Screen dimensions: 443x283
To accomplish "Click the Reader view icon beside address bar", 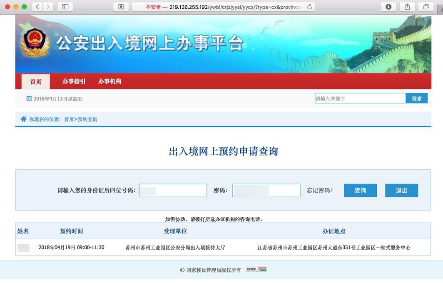I will pos(121,7).
